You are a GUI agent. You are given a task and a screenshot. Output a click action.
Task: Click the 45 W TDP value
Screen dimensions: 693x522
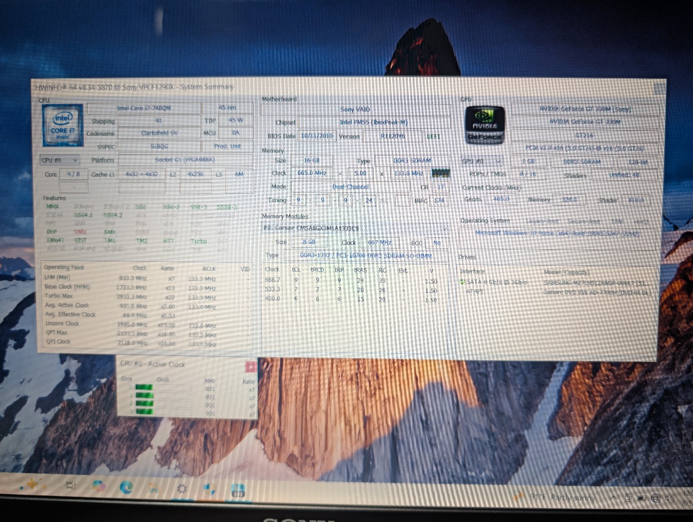(236, 120)
